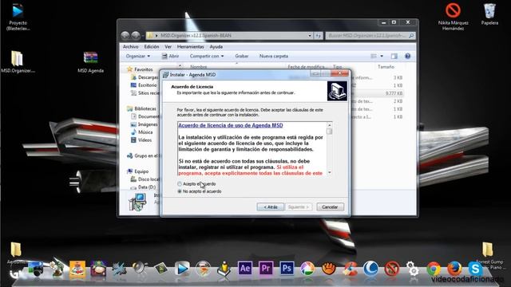This screenshot has width=511, height=287.
Task: Open the Organizar dropdown in Explorer
Action: (138, 56)
